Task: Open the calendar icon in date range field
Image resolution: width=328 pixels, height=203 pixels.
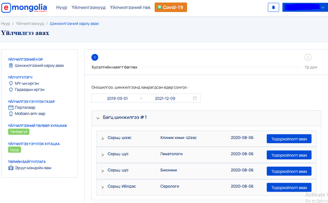Action: [195, 98]
